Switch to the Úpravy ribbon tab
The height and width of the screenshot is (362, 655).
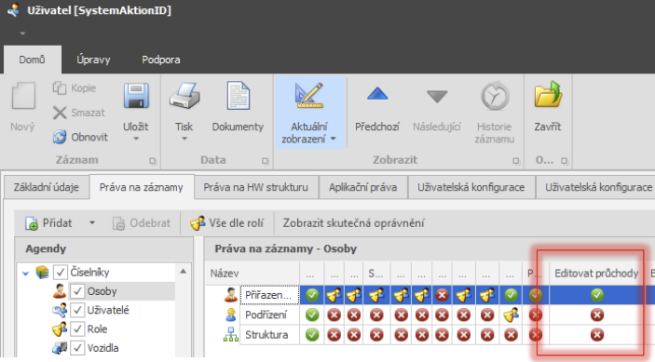(93, 60)
